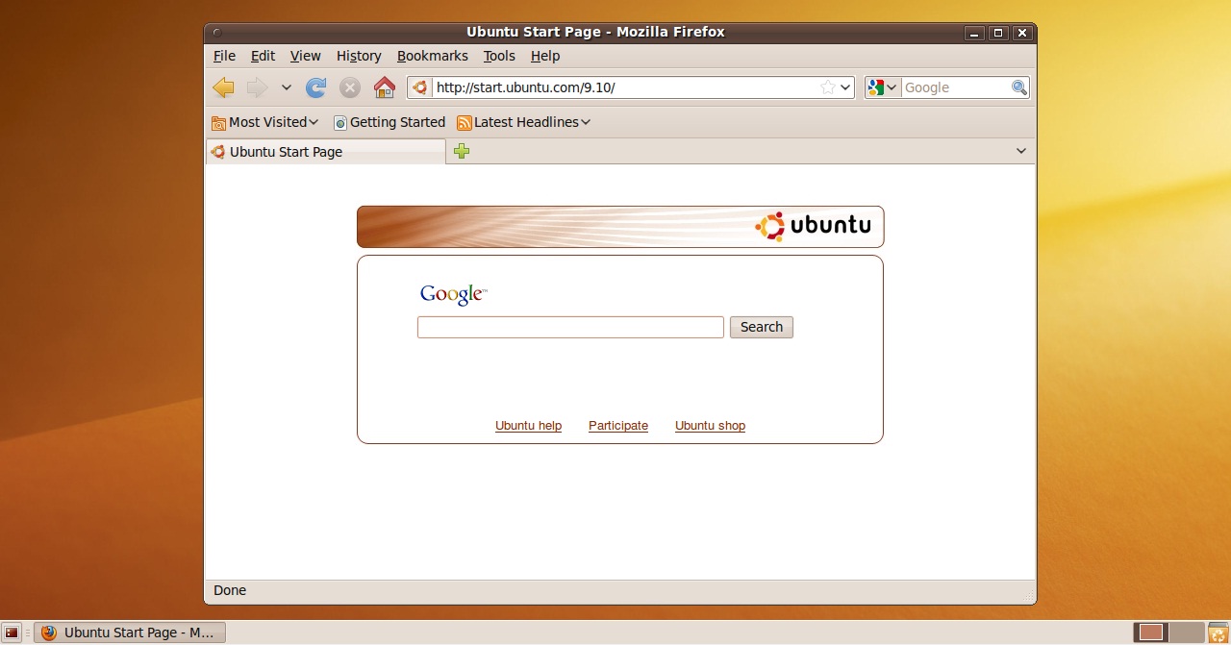Click the Ubuntu site icon in address bar
This screenshot has width=1231, height=645.
point(419,87)
